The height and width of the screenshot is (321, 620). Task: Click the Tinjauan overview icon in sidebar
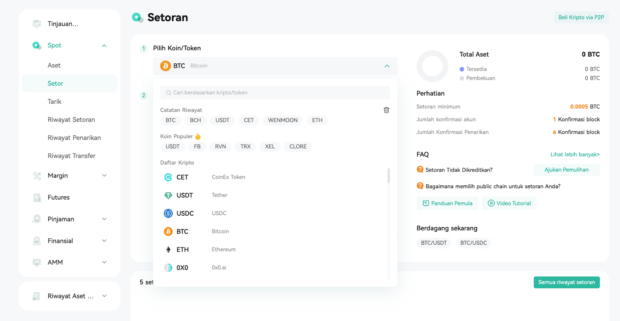pos(37,24)
